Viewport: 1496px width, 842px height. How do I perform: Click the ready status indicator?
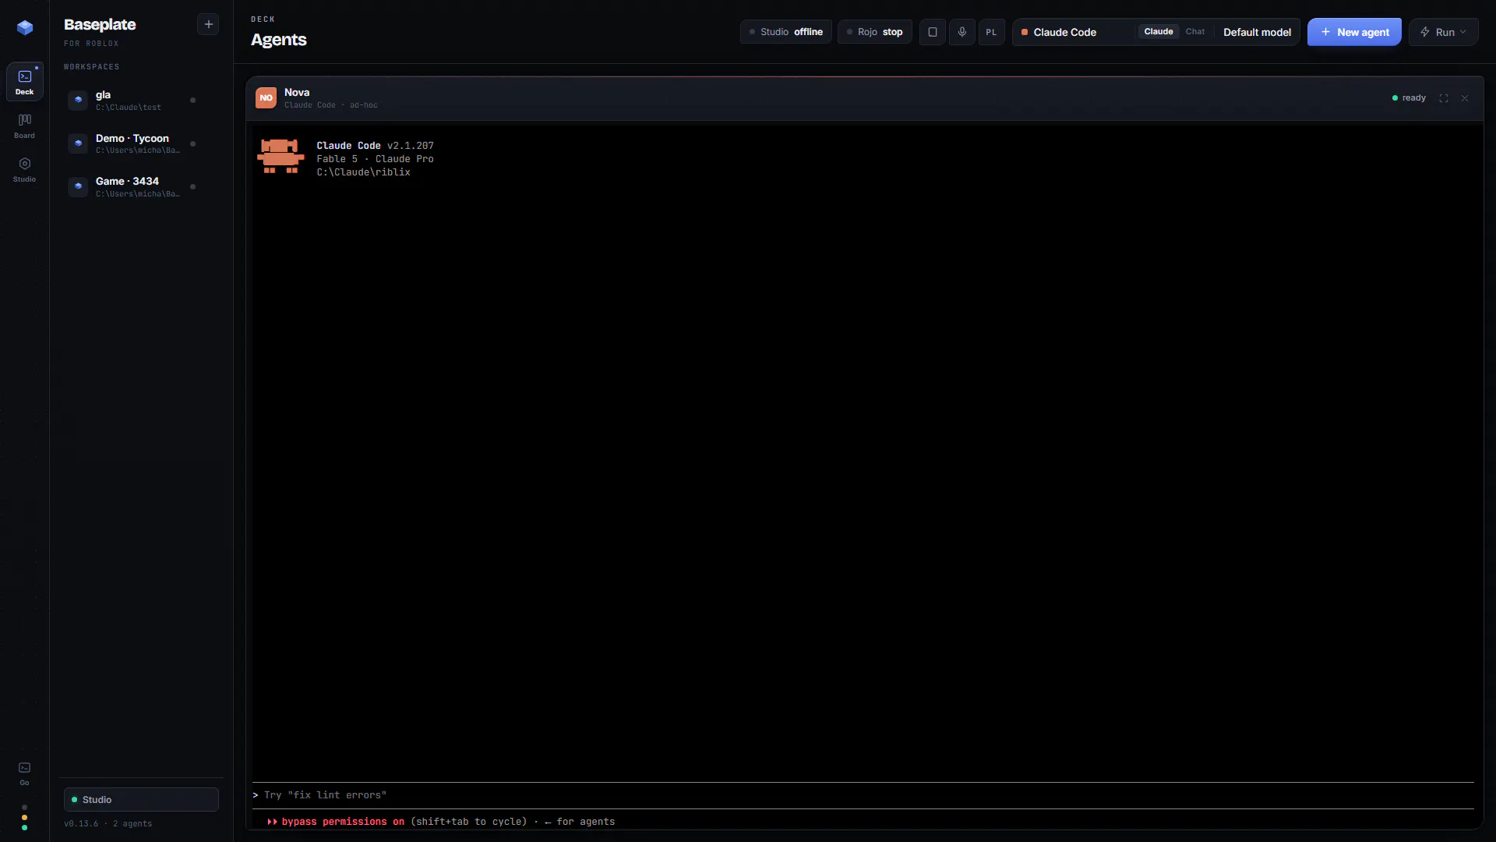click(1409, 98)
